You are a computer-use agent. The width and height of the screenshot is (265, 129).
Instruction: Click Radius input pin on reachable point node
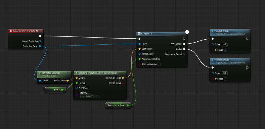77,83
